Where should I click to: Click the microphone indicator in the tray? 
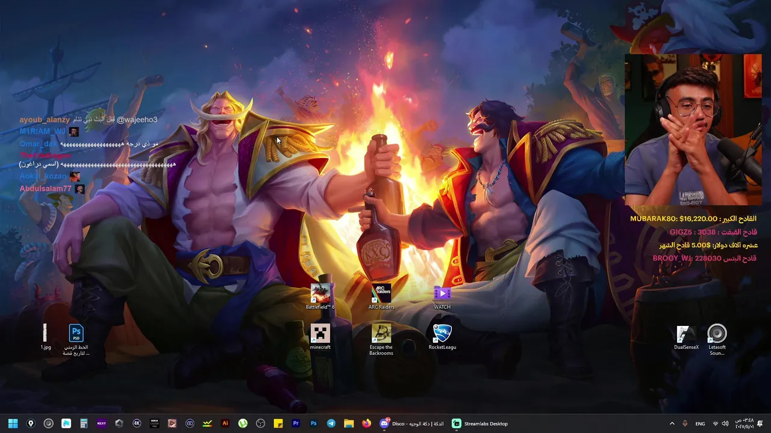[x=685, y=423]
